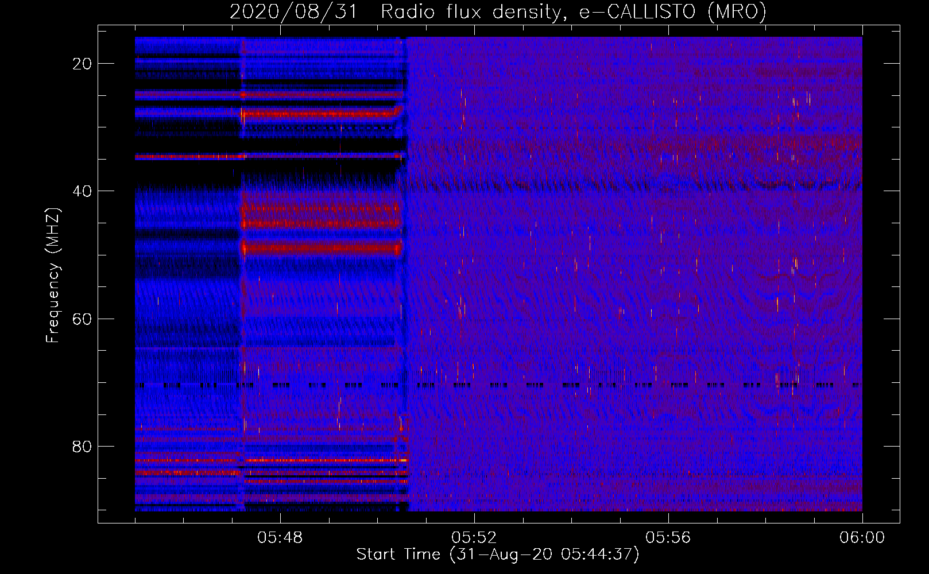
Task: Click the frequency tick label "20"
Action: pyautogui.click(x=82, y=64)
